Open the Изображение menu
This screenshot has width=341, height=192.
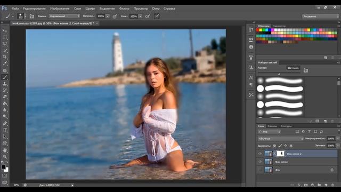click(60, 9)
